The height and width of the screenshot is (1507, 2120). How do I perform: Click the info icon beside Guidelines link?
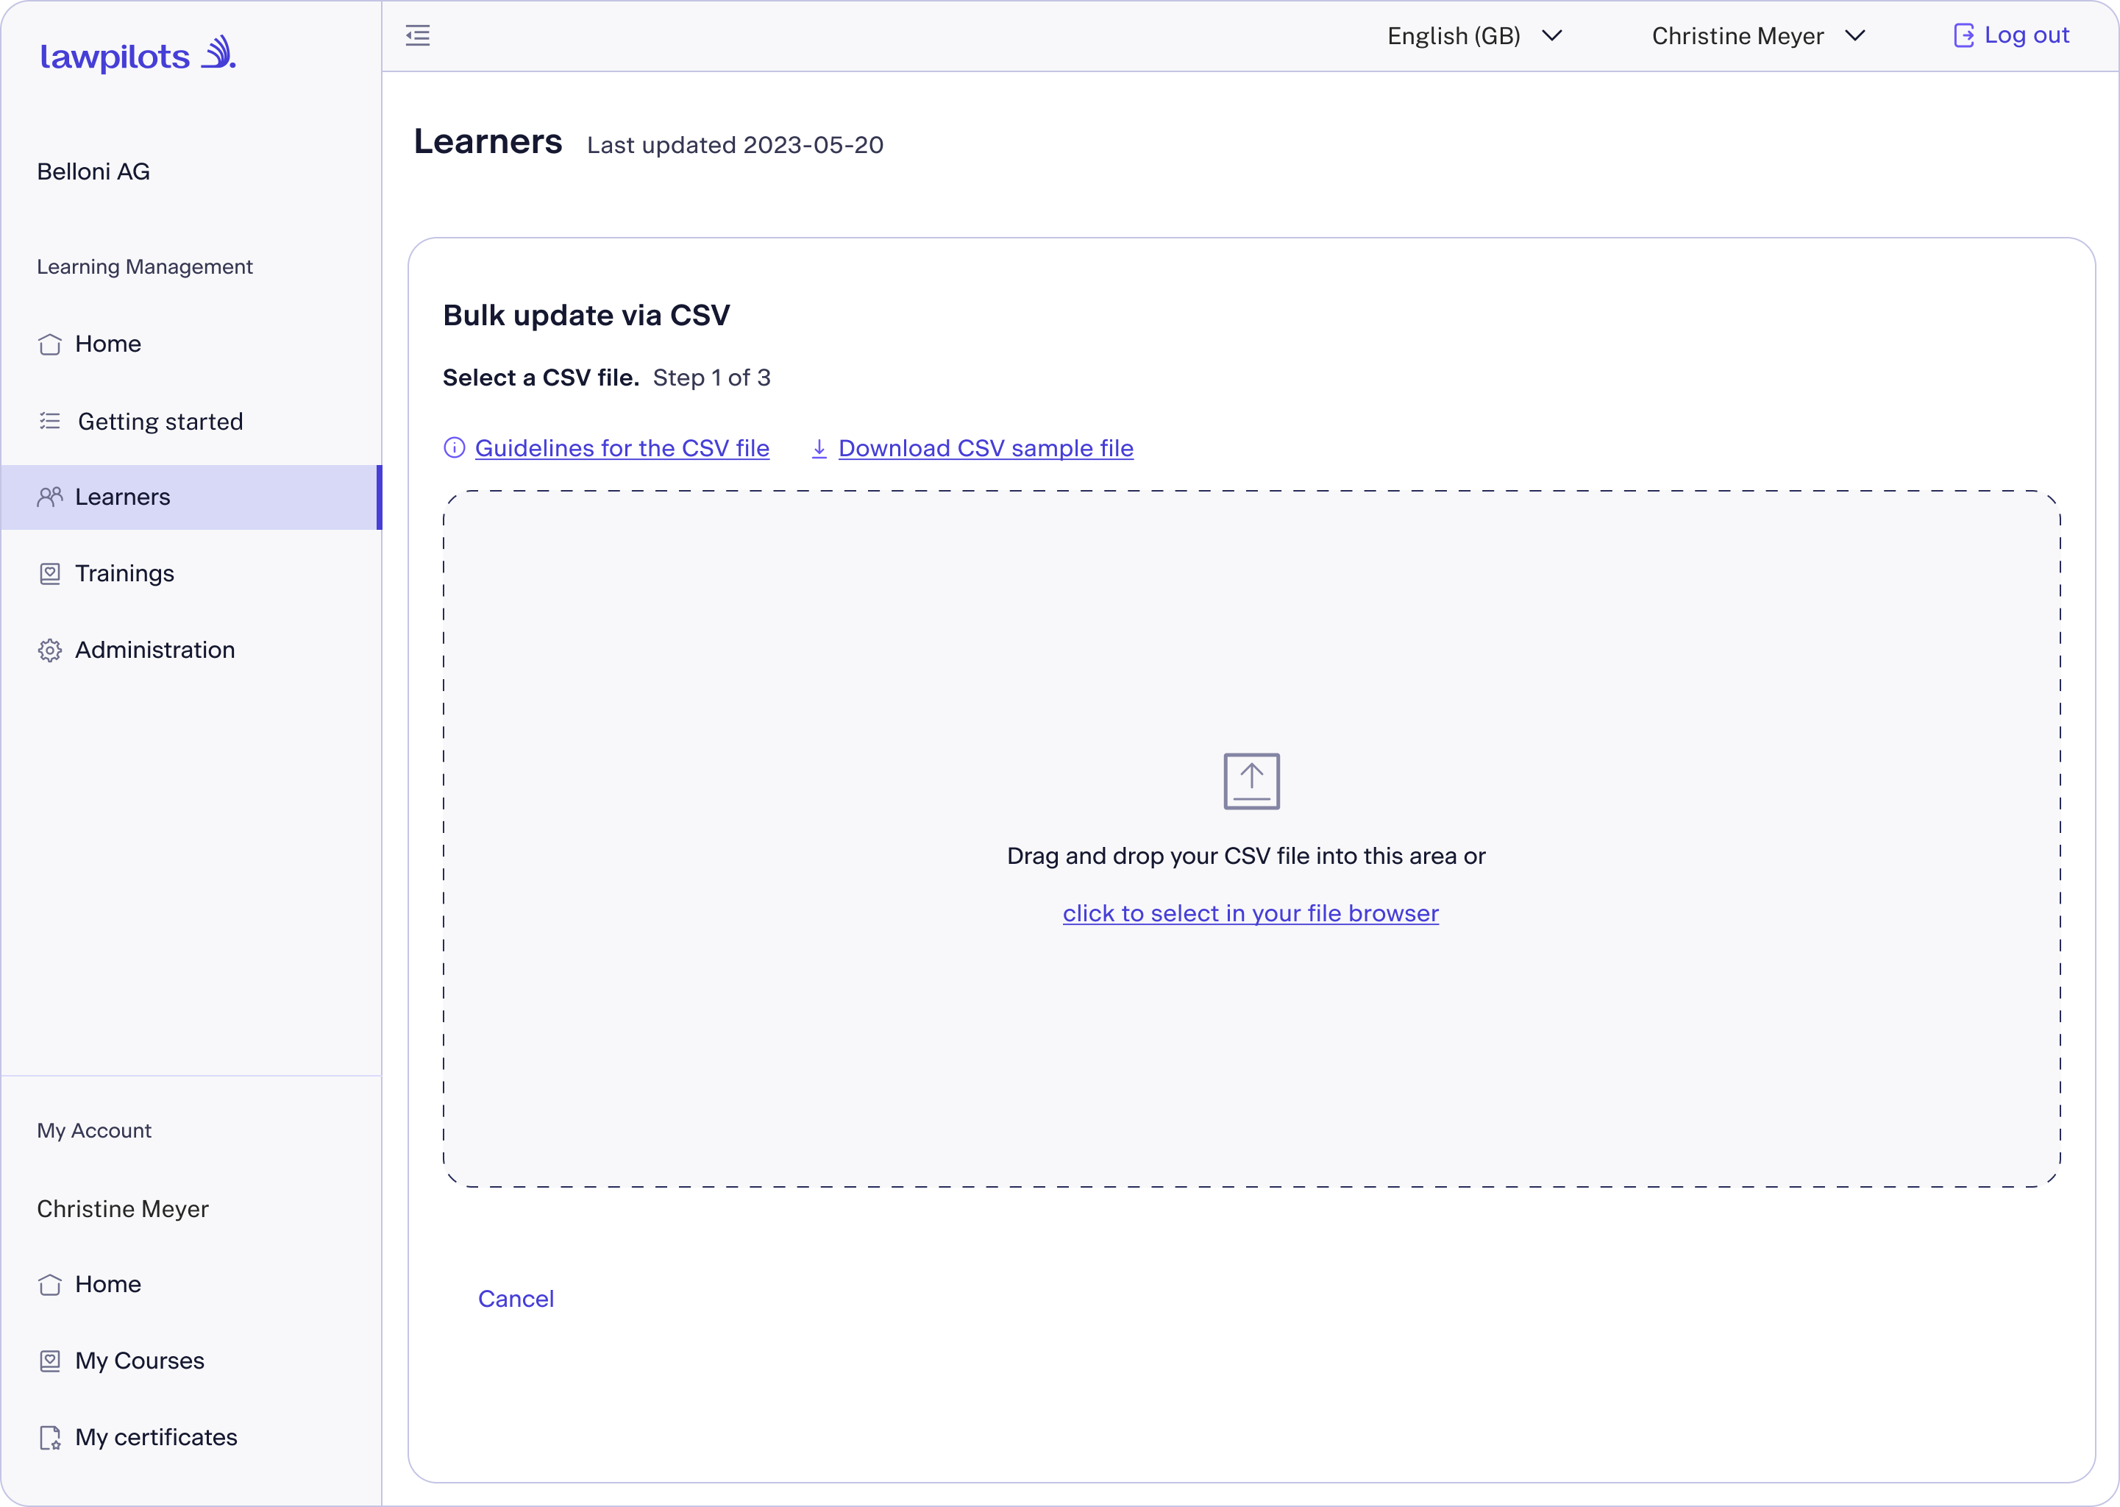pyautogui.click(x=455, y=448)
